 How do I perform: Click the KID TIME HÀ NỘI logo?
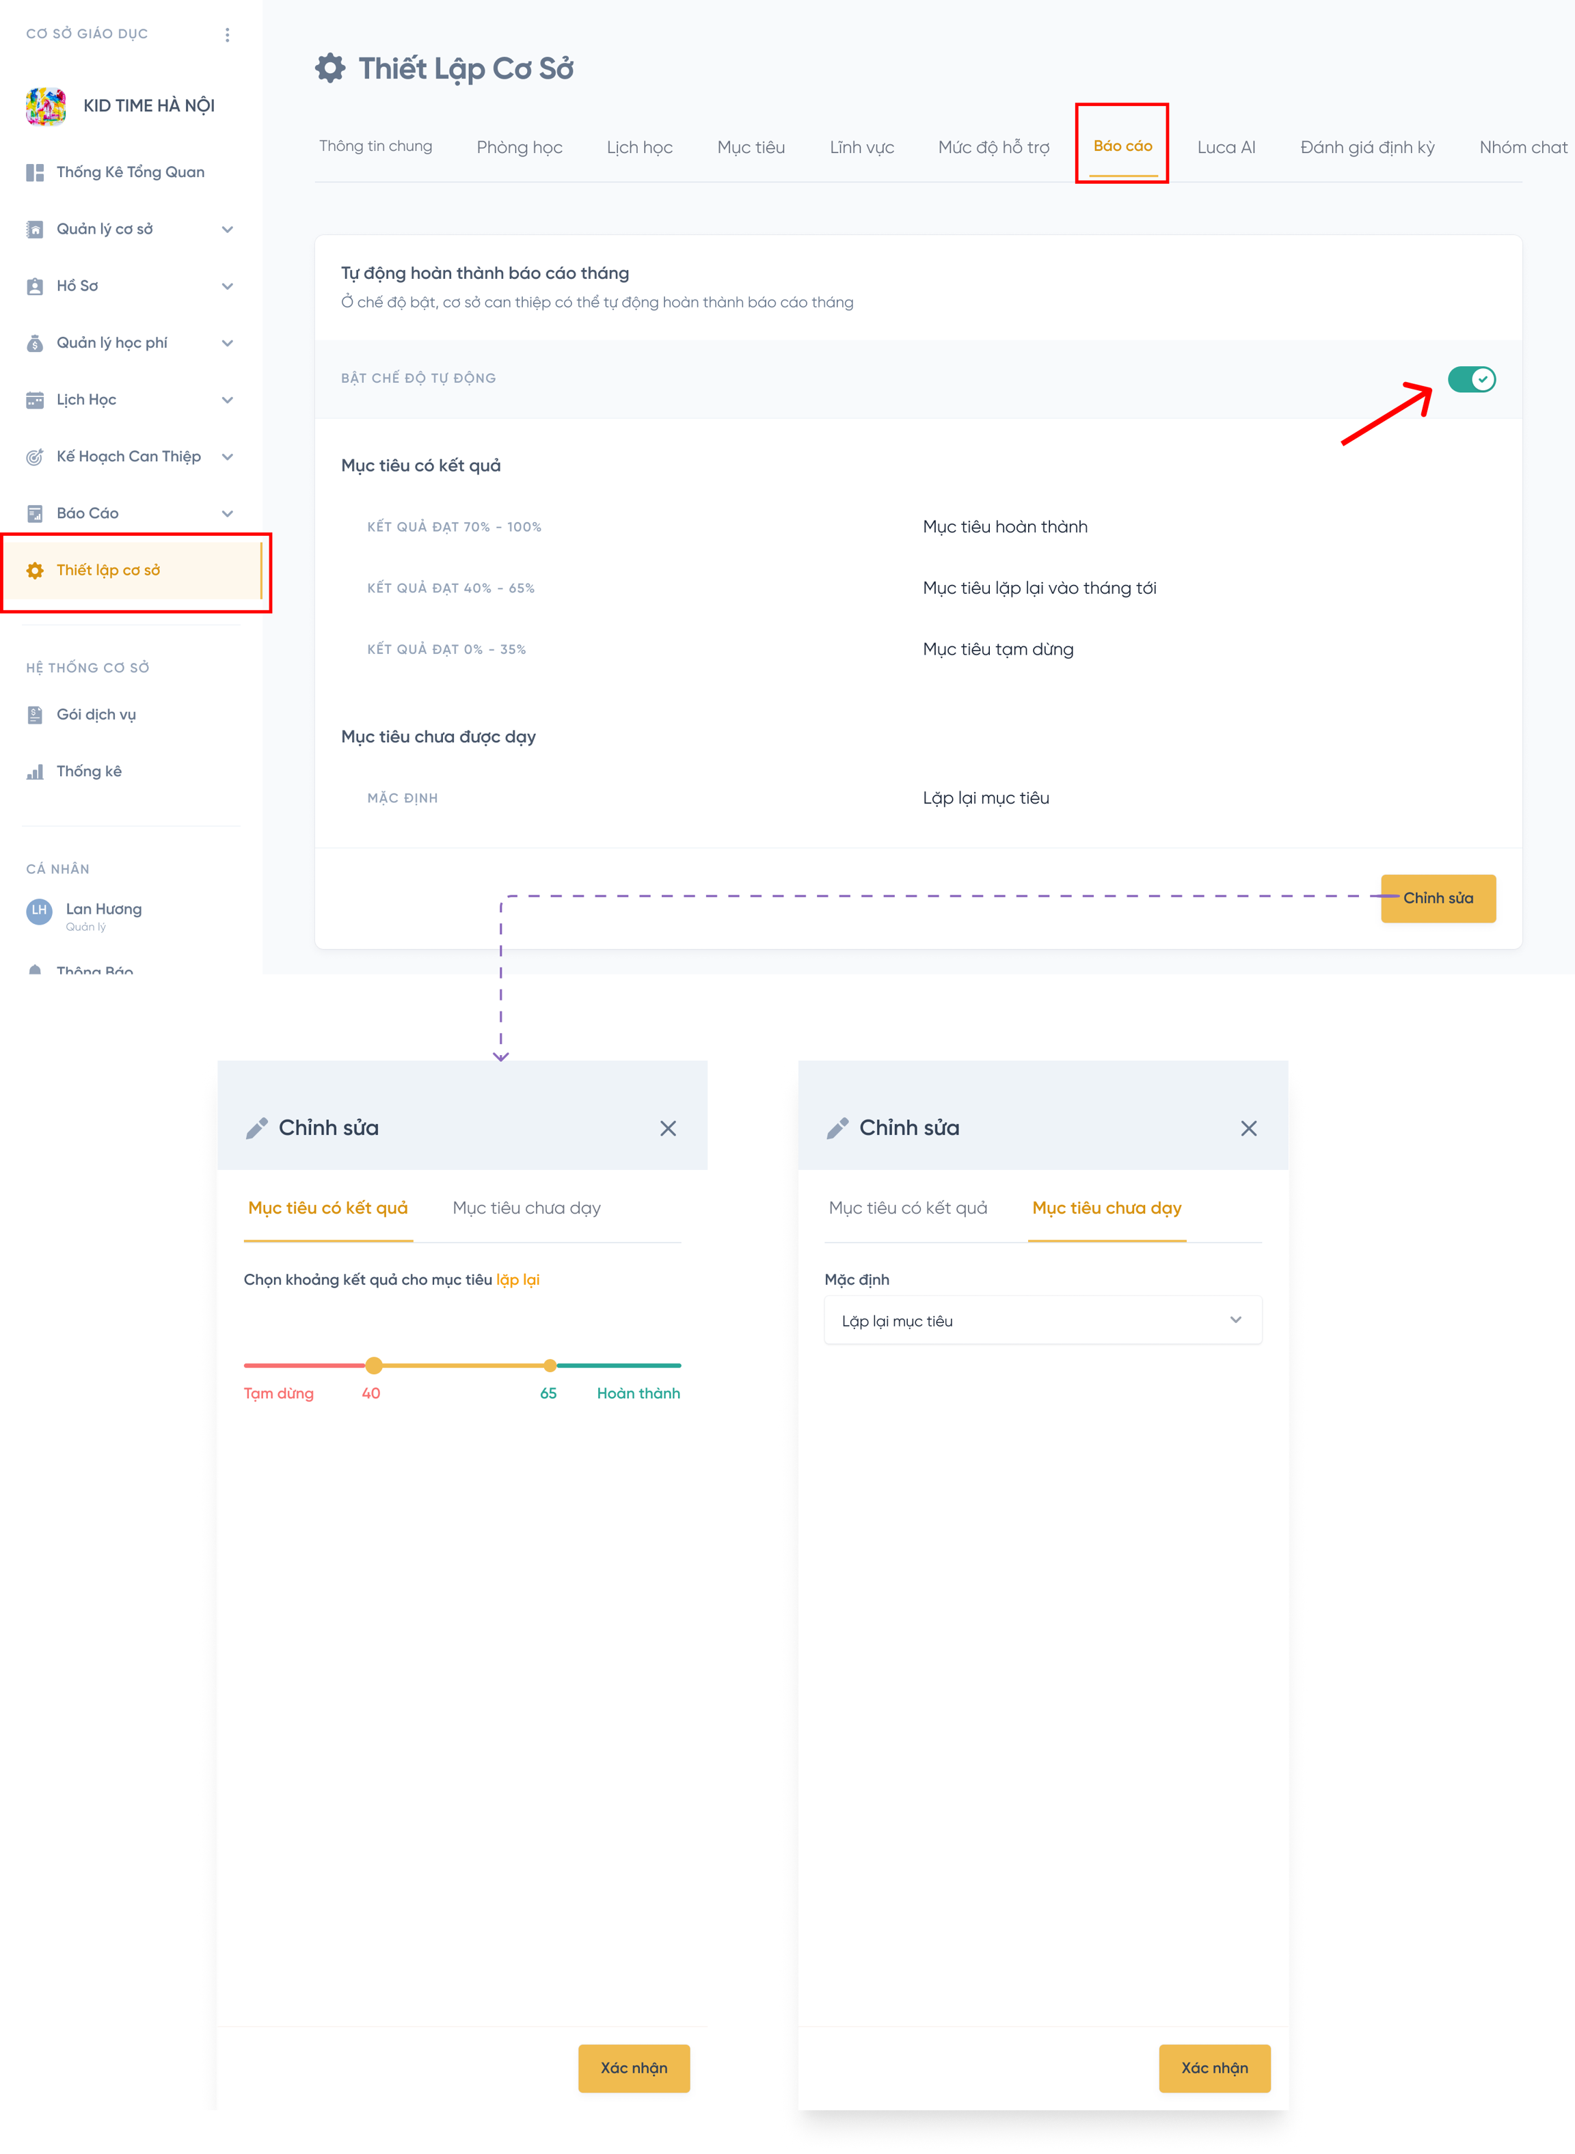[x=46, y=106]
